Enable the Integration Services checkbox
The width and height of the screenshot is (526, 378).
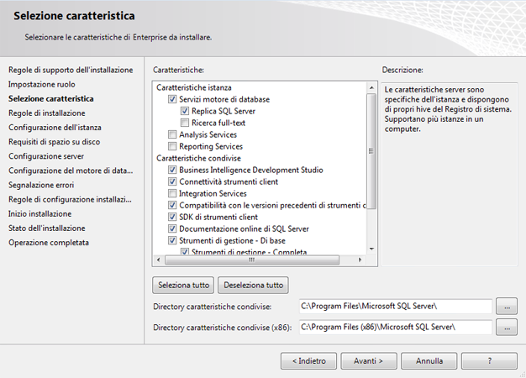point(172,193)
